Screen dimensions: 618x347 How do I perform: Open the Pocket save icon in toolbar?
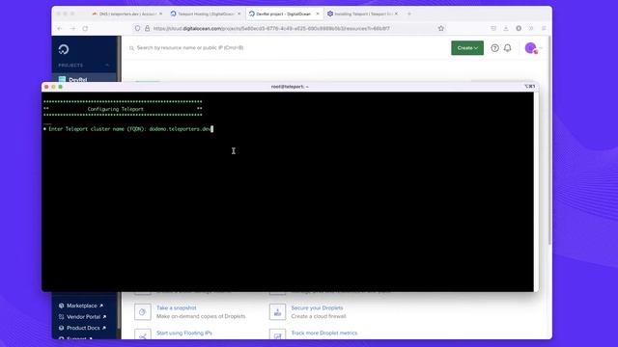click(x=493, y=28)
